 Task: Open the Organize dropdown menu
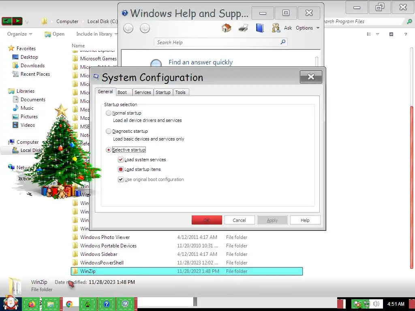[x=20, y=34]
